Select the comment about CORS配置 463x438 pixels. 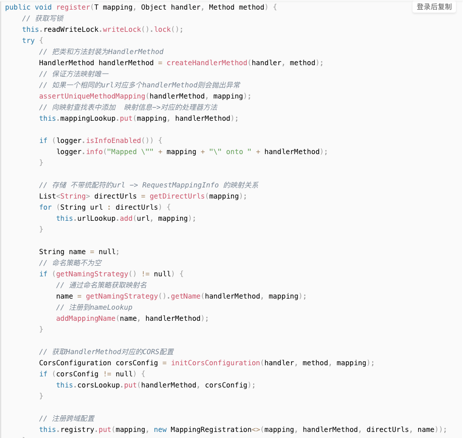click(106, 352)
